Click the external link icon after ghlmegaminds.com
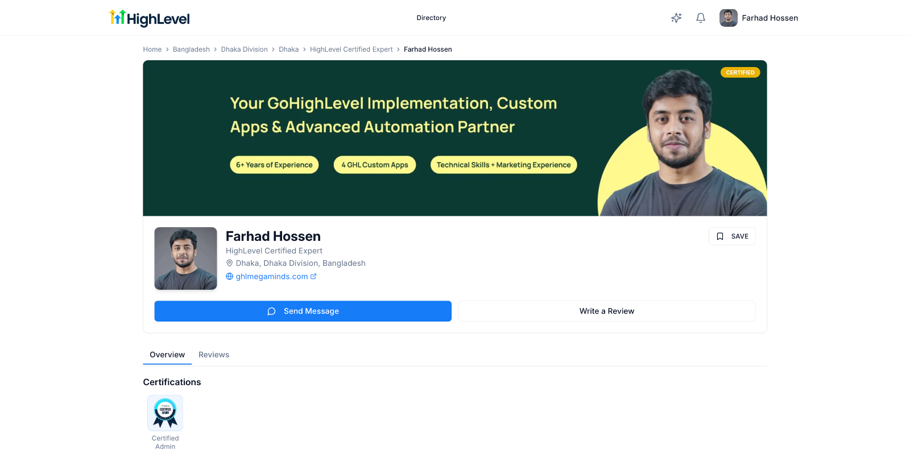 pyautogui.click(x=313, y=277)
